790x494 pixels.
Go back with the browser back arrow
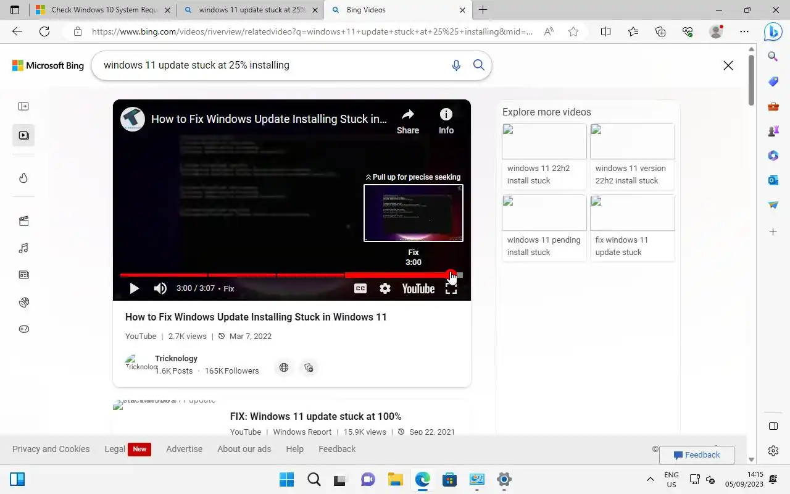click(17, 31)
